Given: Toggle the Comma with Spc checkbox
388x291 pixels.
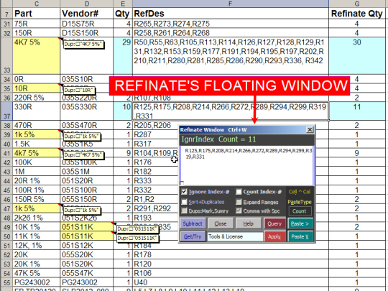Looking at the screenshot, I should click(239, 211).
